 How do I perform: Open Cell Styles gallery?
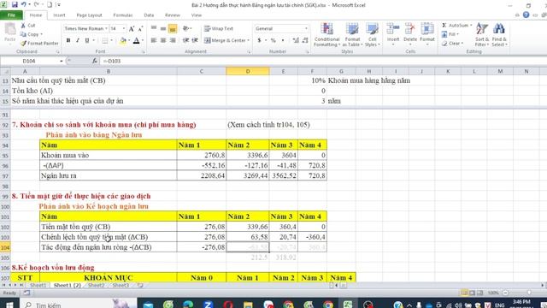coord(372,34)
